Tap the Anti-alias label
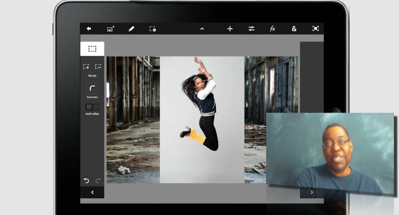The image size is (399, 215). click(x=92, y=114)
